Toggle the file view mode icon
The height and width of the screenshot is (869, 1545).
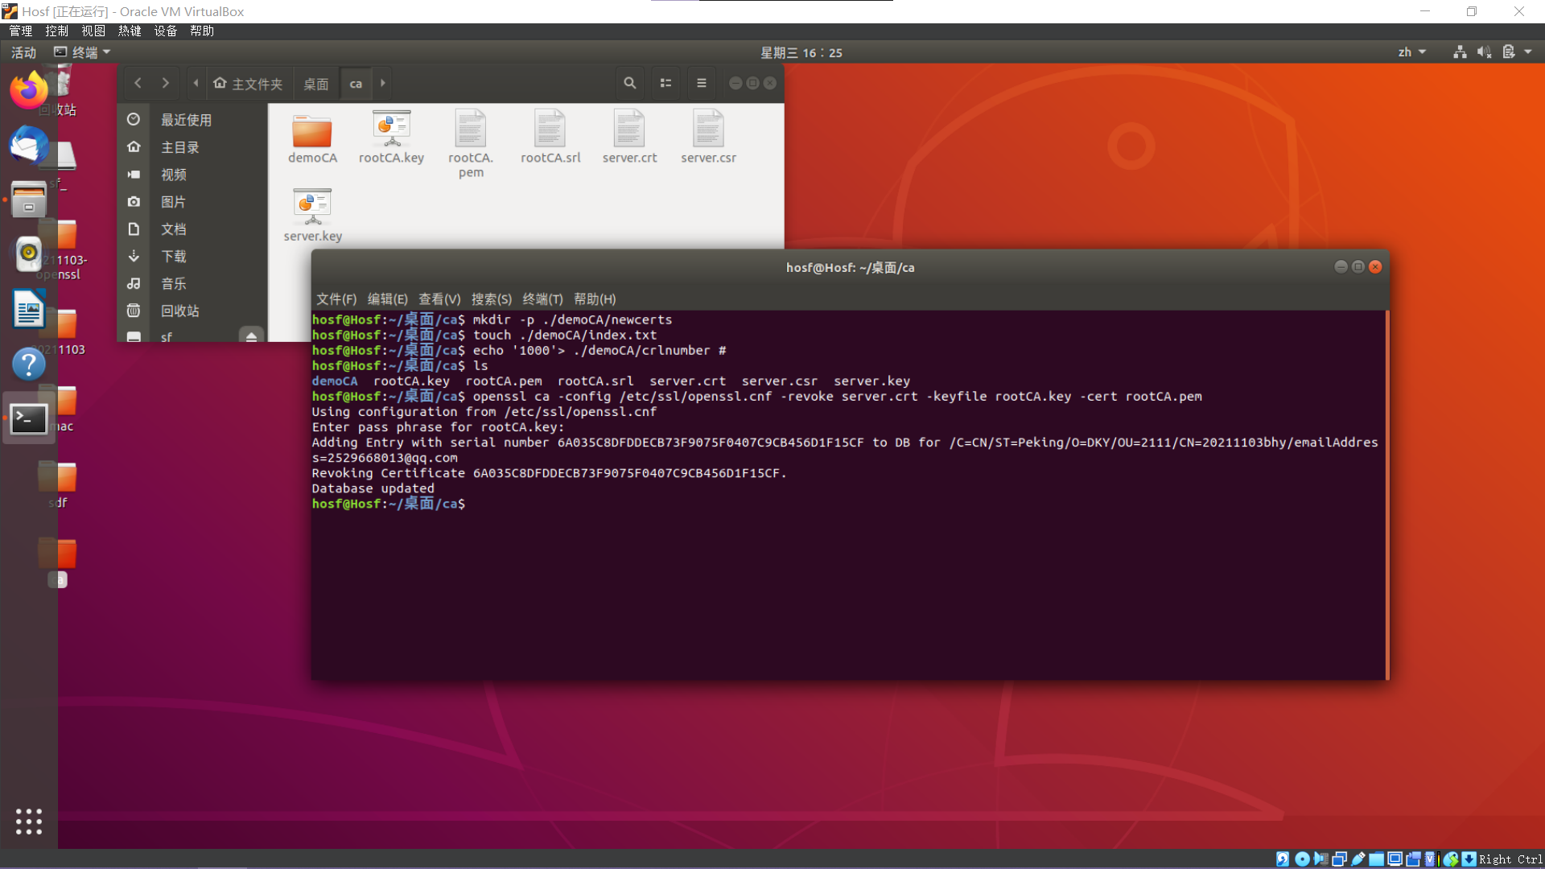tap(665, 83)
